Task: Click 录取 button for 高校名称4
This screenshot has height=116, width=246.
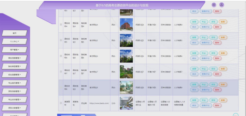Action: pyautogui.click(x=213, y=22)
